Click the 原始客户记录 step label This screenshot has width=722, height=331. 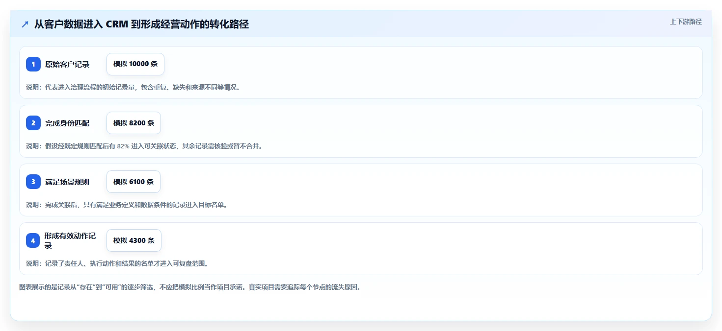[67, 64]
